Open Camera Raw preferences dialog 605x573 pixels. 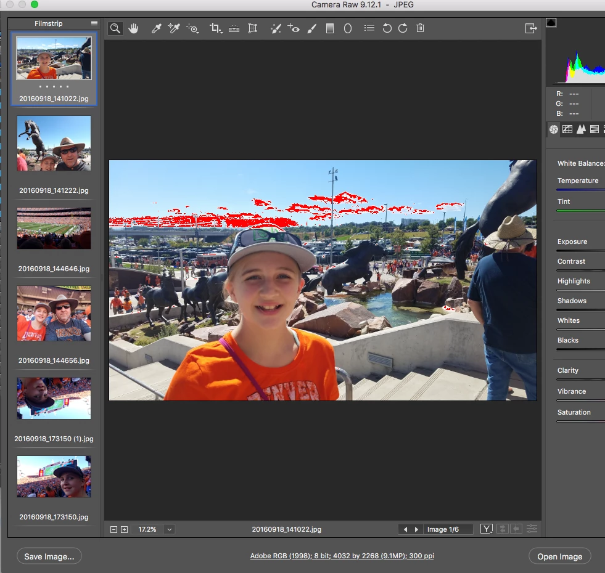coord(369,28)
